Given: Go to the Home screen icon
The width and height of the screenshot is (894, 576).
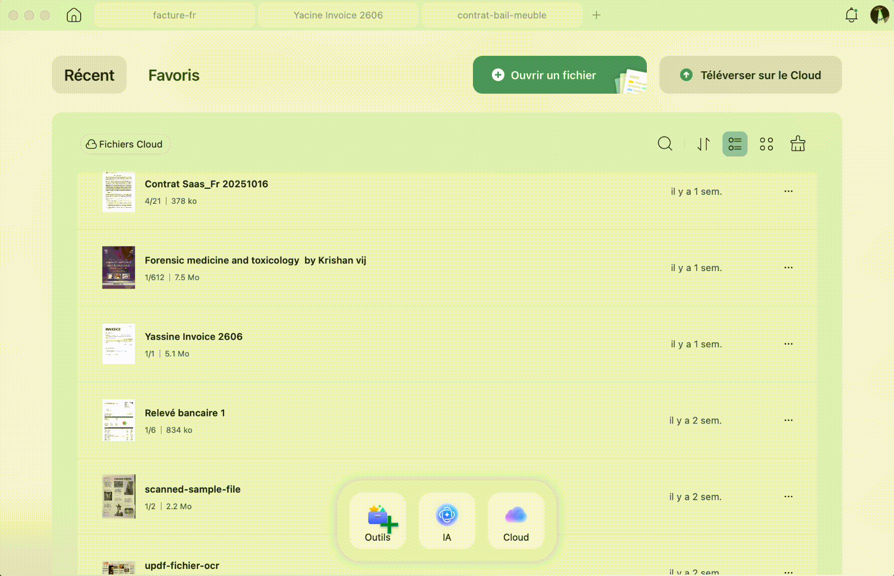Looking at the screenshot, I should (x=74, y=15).
